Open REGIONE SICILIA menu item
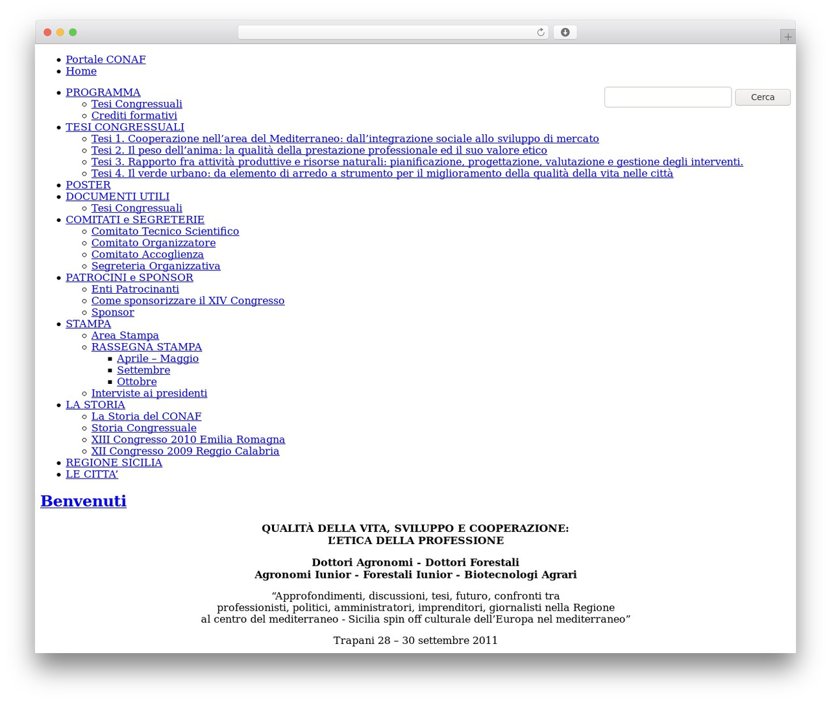The height and width of the screenshot is (703, 831). click(x=114, y=463)
